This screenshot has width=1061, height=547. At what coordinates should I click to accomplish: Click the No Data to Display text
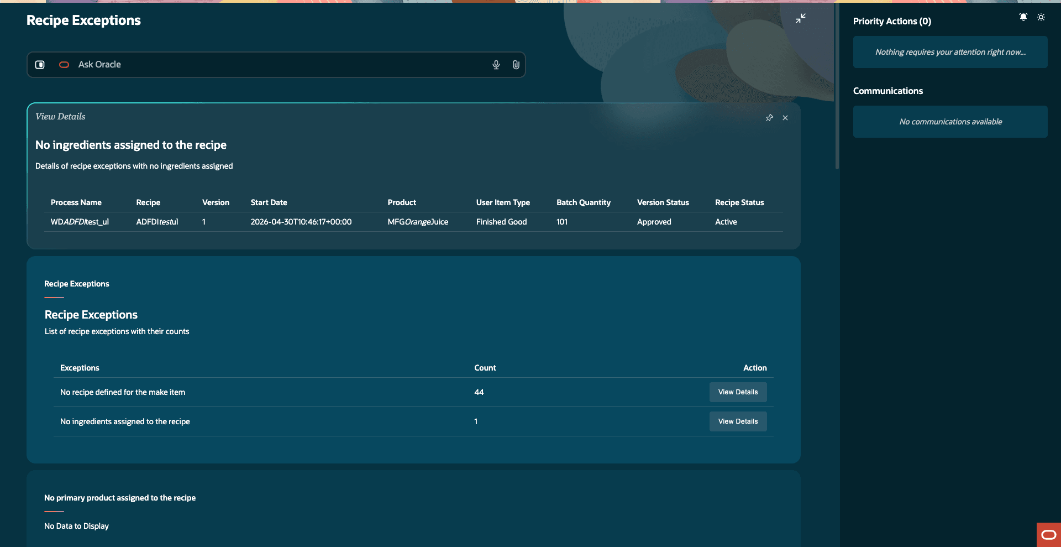pyautogui.click(x=76, y=526)
